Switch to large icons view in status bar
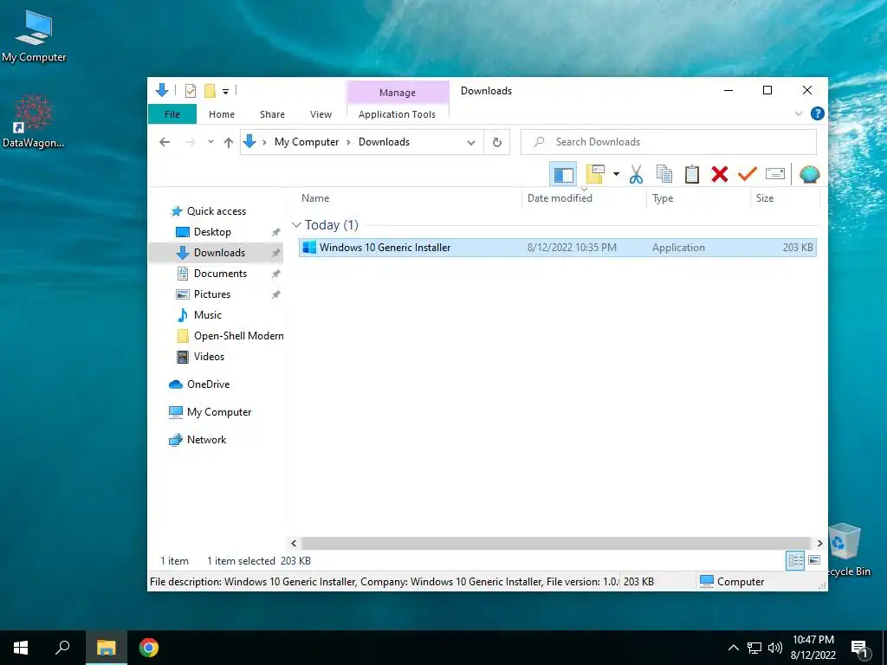887x665 pixels. click(814, 560)
